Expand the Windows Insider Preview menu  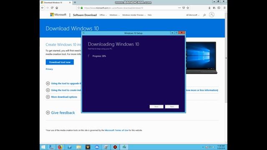pyautogui.click(x=134, y=15)
